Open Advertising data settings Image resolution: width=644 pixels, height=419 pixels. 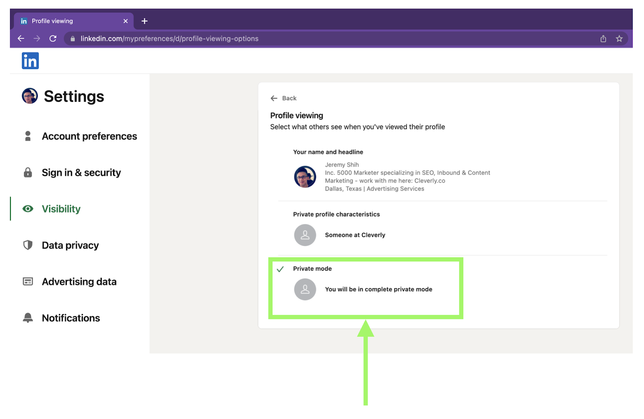click(x=79, y=281)
